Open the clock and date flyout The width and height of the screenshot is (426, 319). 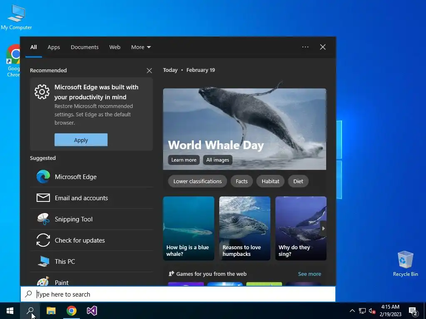pyautogui.click(x=390, y=311)
